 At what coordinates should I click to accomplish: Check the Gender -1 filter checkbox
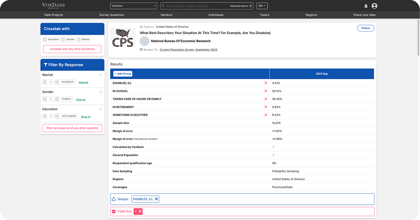click(x=45, y=99)
